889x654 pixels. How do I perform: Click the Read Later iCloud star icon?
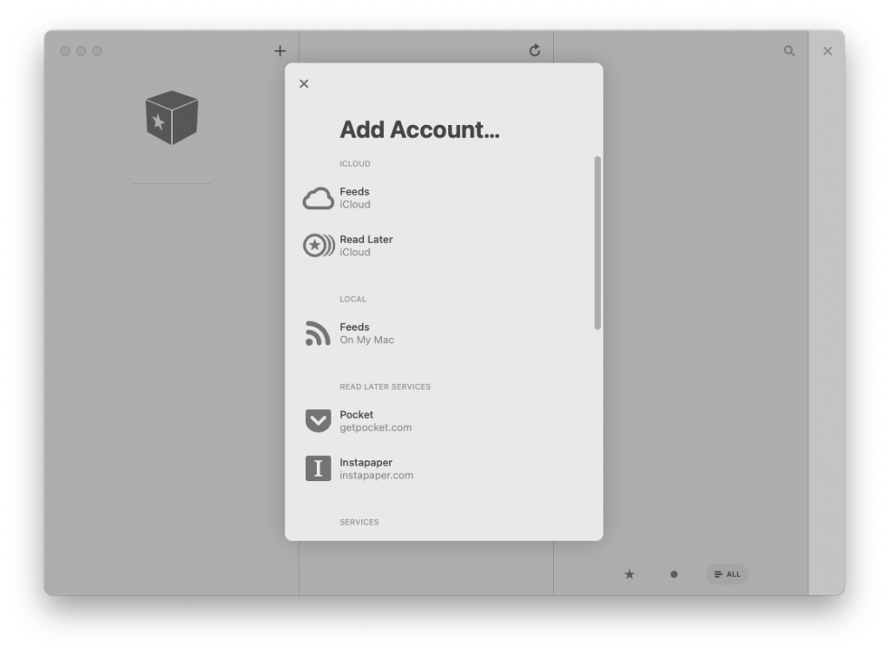318,246
